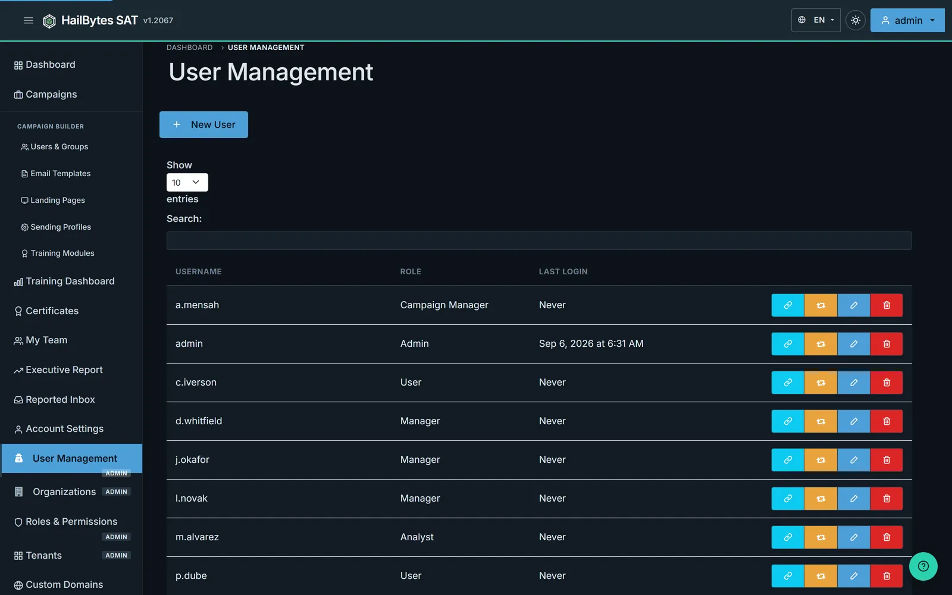Delete user p.dube trash icon
The image size is (952, 595).
coord(887,576)
